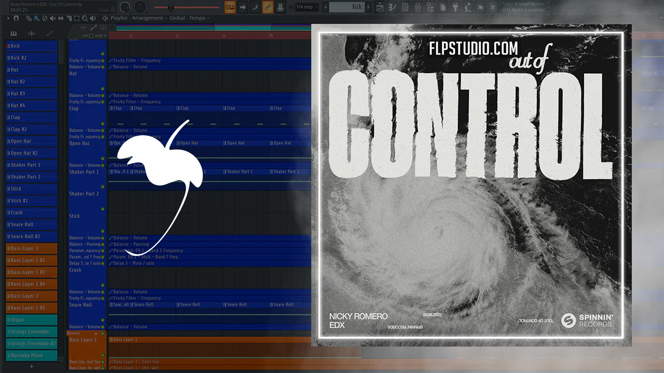664x373 pixels.
Task: Select Strings Ensemble #2 in pattern picker
Action: (x=31, y=344)
